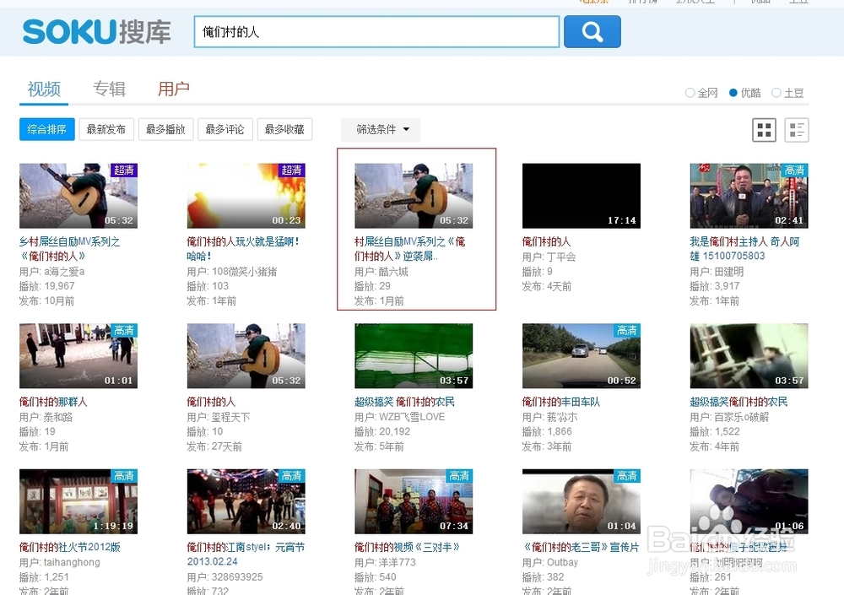Open user profile 洋洋773
Image resolution: width=844 pixels, height=595 pixels.
398,562
